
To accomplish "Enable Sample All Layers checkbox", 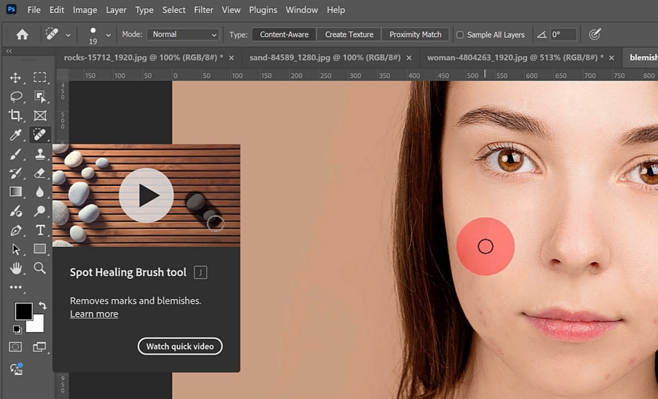I will click(460, 35).
